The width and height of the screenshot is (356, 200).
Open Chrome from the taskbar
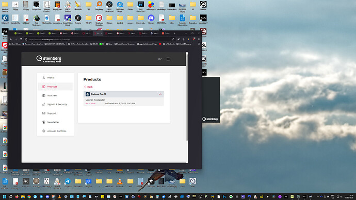[x=29, y=196]
